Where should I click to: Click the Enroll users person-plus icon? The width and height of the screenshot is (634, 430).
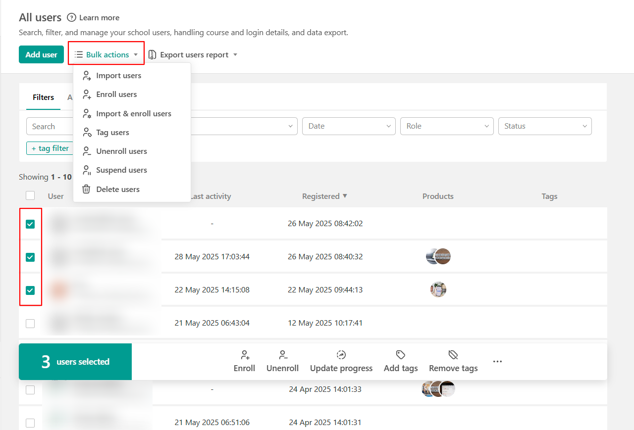(x=87, y=95)
